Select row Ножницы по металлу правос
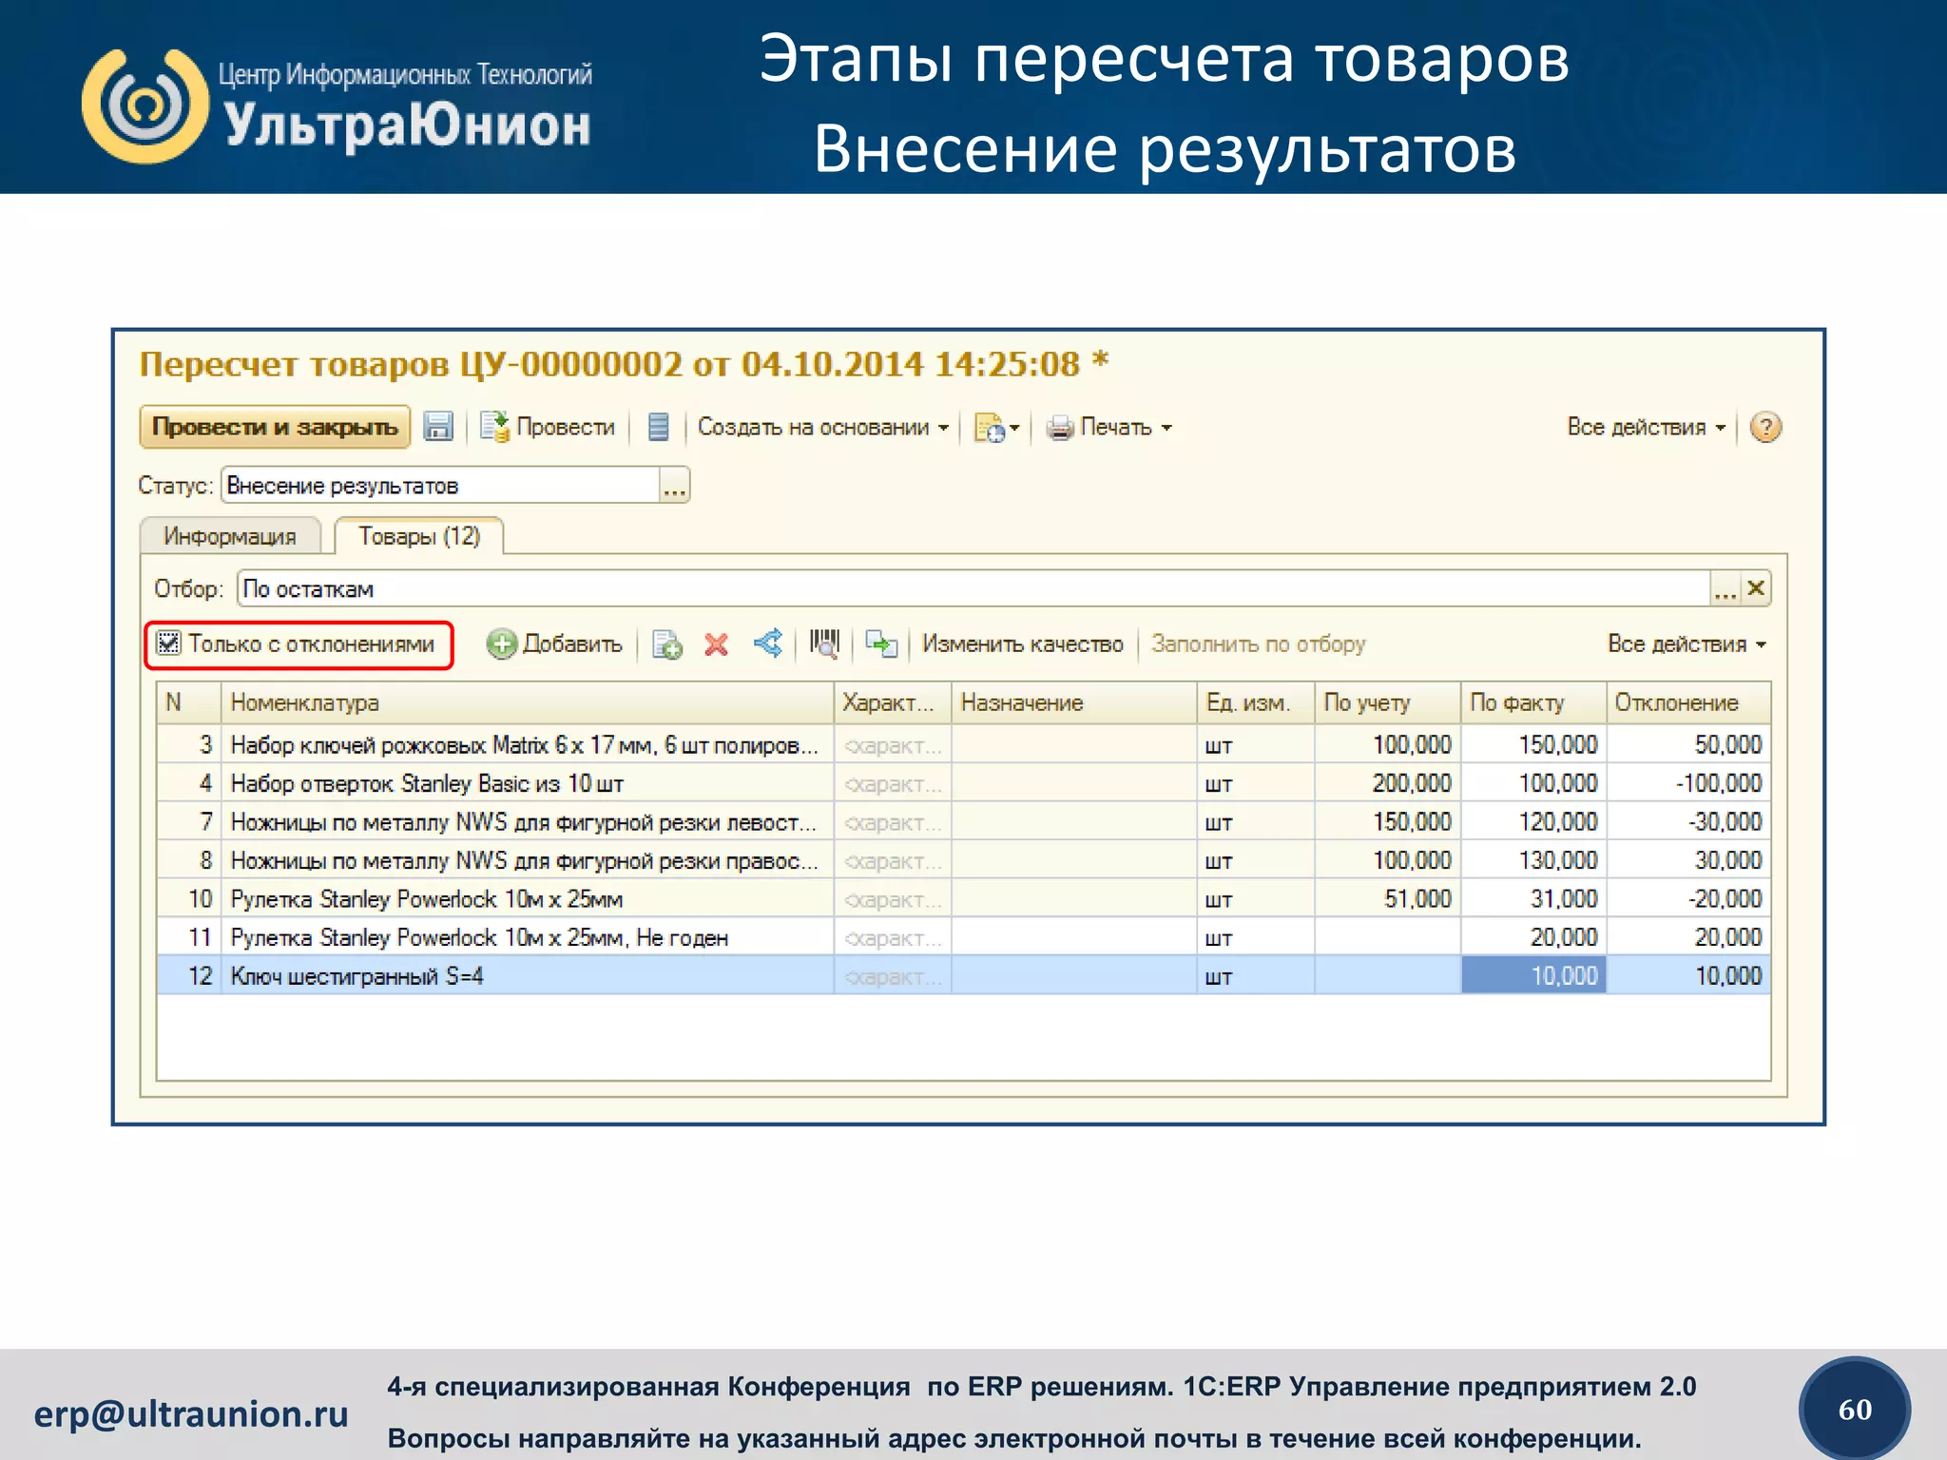This screenshot has width=1947, height=1460. click(963, 860)
